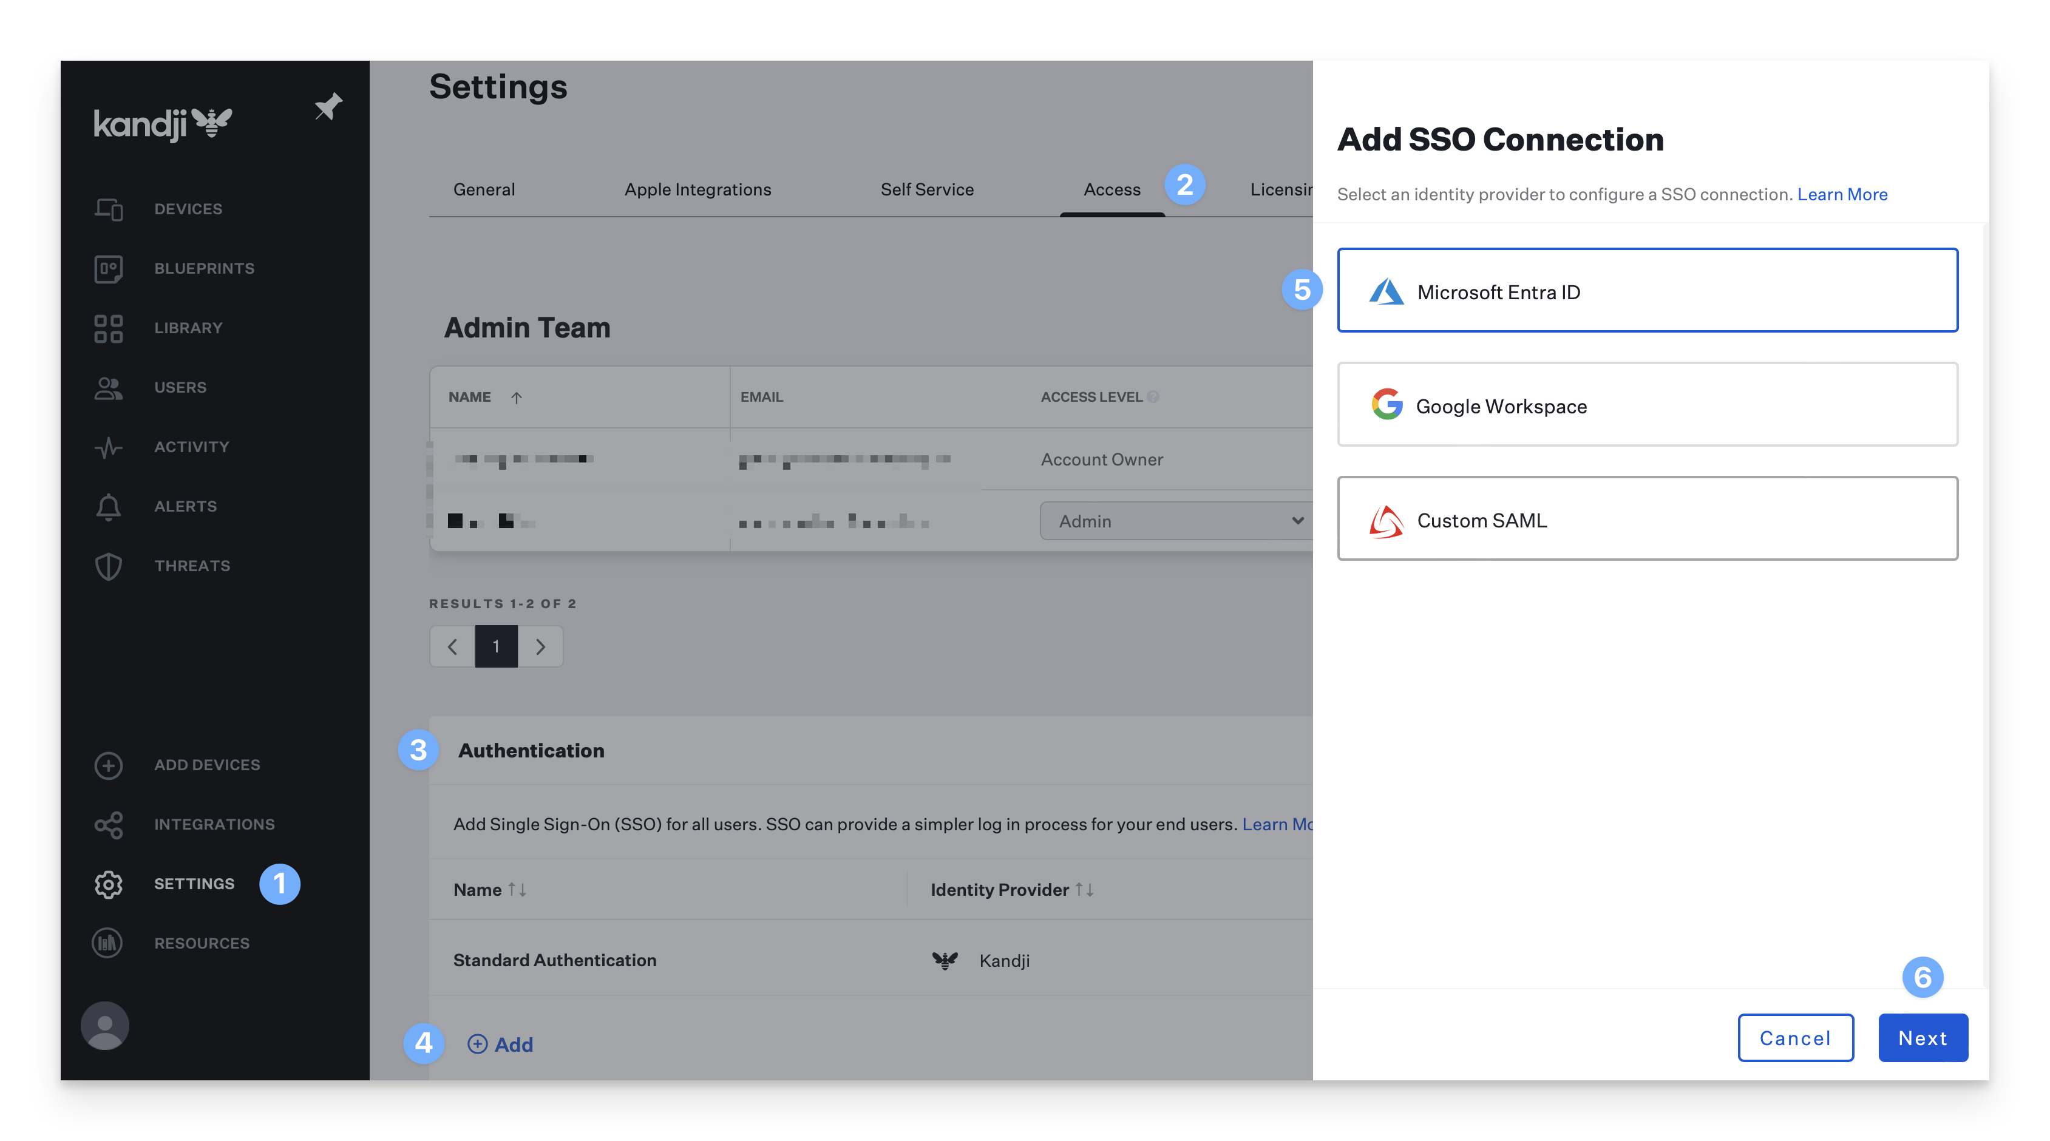This screenshot has height=1141, width=2050.
Task: Click the Alerts bell icon
Action: 108,507
